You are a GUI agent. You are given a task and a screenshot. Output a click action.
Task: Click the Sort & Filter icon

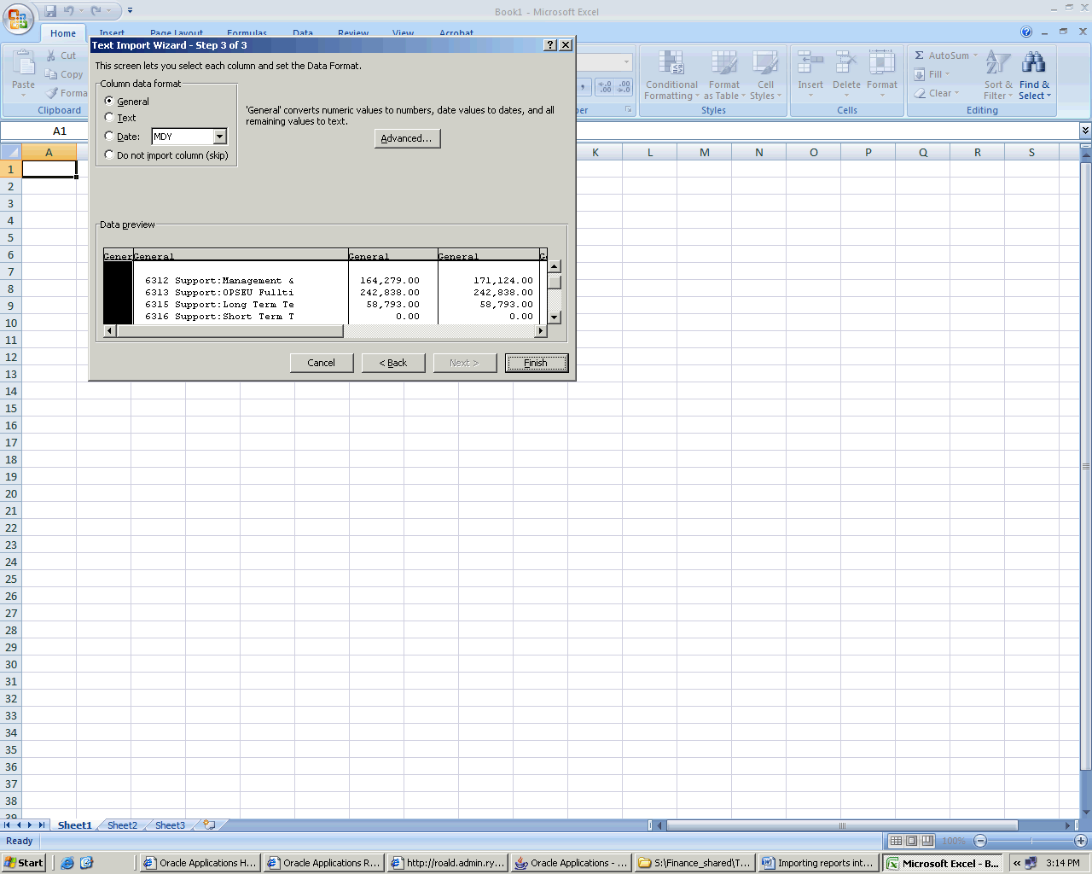coord(997,63)
